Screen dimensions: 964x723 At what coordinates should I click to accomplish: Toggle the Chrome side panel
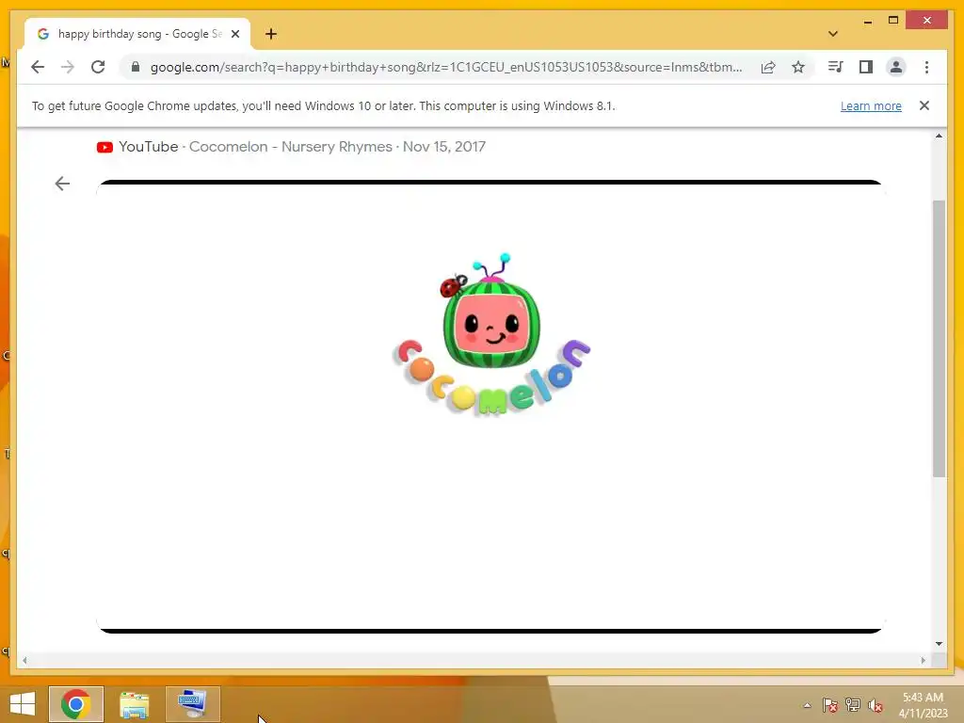(866, 67)
